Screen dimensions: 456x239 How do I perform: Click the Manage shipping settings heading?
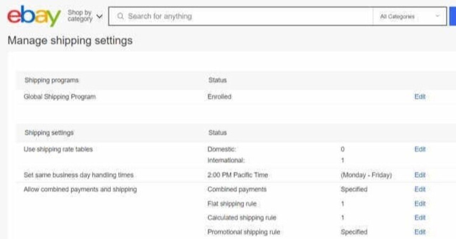[x=70, y=40]
